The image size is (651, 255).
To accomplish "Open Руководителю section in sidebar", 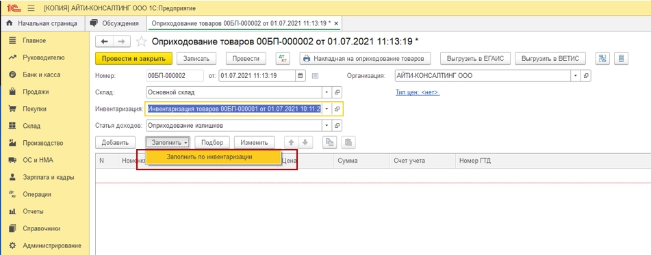I will coord(44,57).
